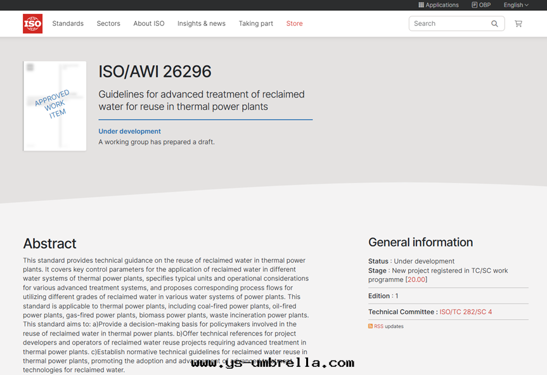Image resolution: width=547 pixels, height=375 pixels.
Task: Open the Standards menu
Action: click(68, 23)
